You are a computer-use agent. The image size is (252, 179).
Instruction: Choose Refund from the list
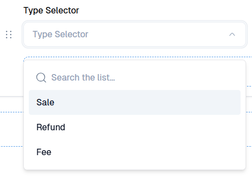click(x=51, y=127)
